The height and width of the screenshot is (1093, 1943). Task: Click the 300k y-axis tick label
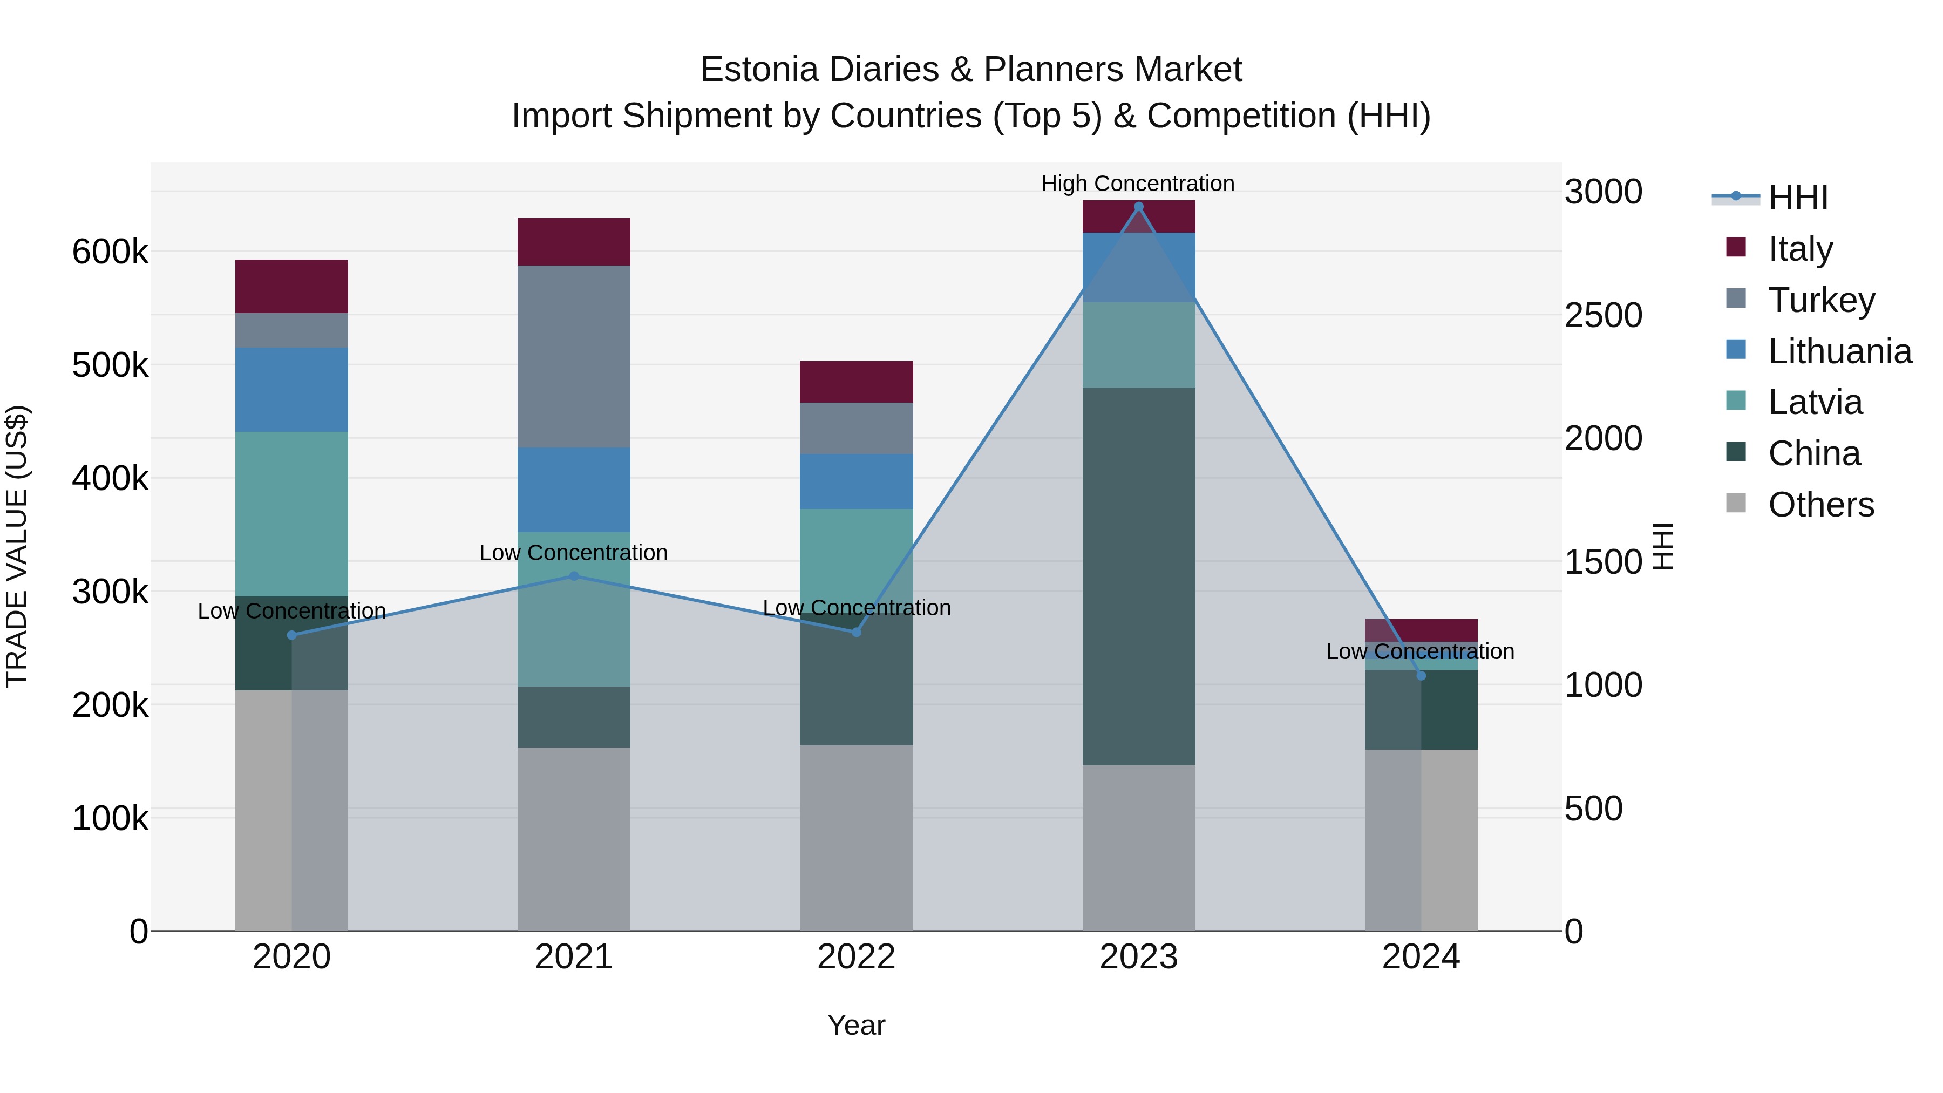click(x=110, y=592)
